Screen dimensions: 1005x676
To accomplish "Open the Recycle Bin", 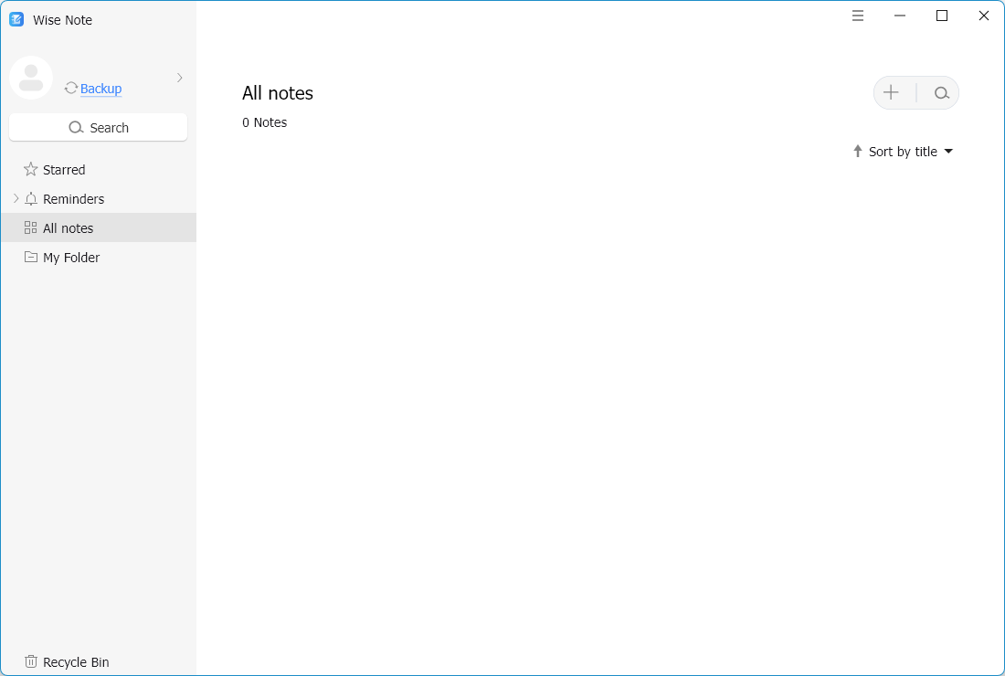I will pos(75,662).
